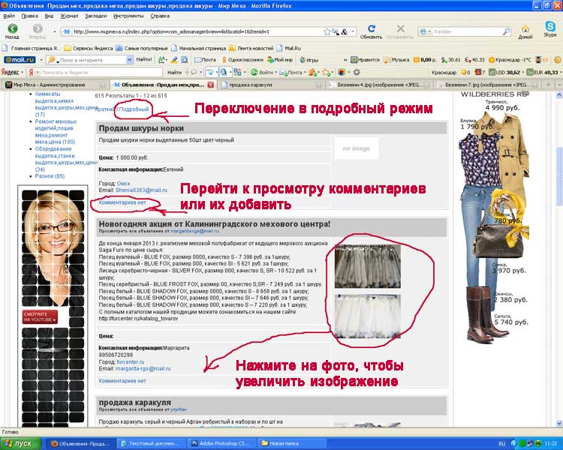Switch to the продажа каракуля tab

click(x=271, y=85)
